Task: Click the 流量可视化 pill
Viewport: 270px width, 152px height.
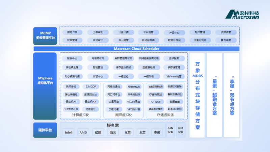Action: tap(200, 40)
